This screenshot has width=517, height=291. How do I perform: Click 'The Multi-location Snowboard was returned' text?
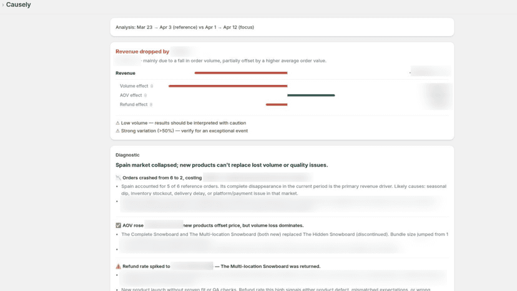(270, 266)
